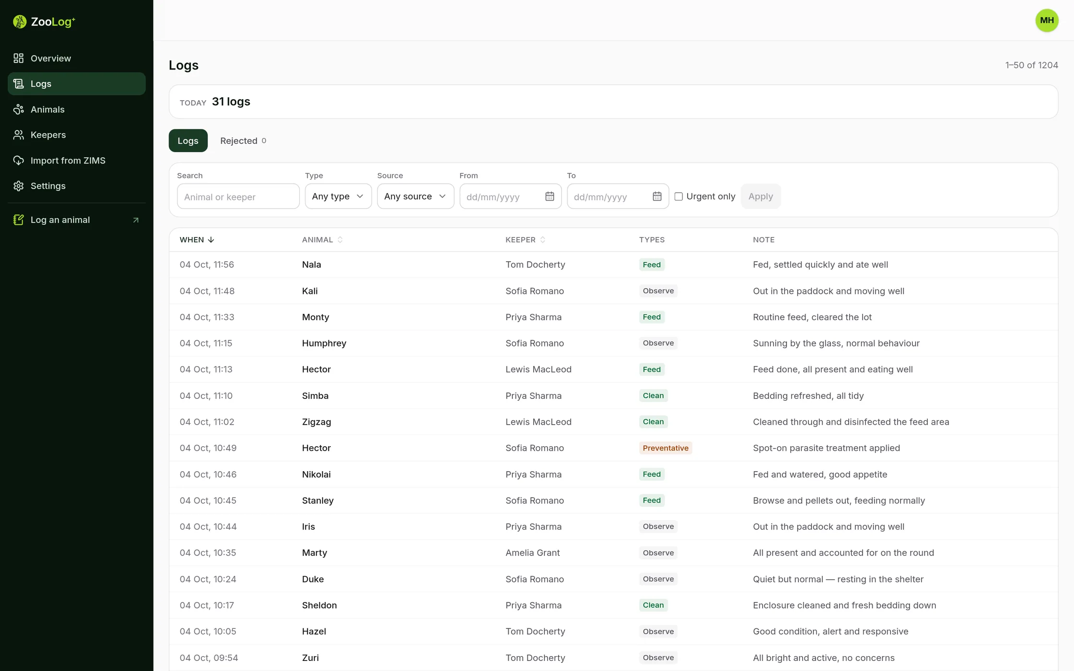
Task: Click the Apply filter button
Action: tap(760, 197)
